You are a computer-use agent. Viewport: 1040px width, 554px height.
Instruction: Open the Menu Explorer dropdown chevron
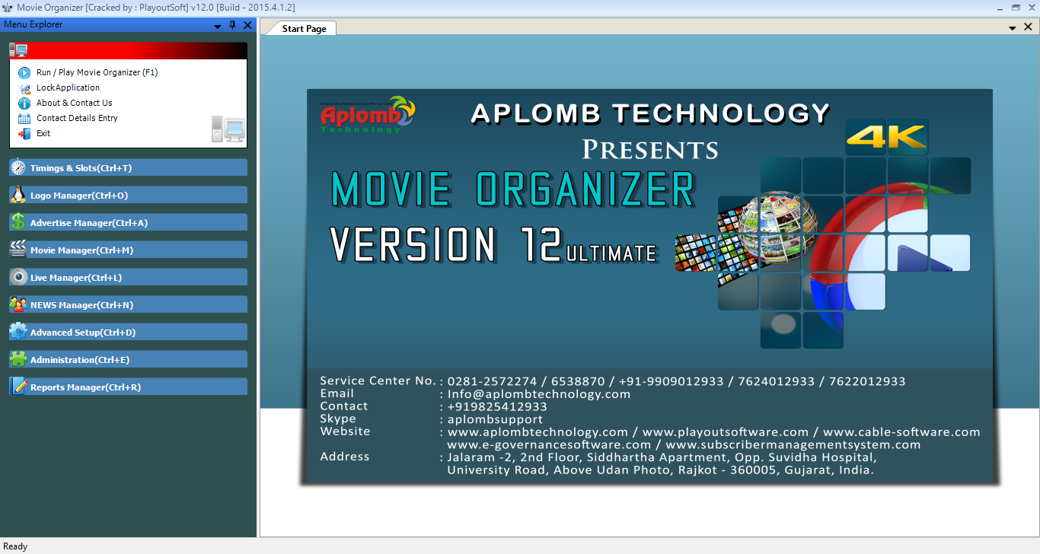pos(218,24)
